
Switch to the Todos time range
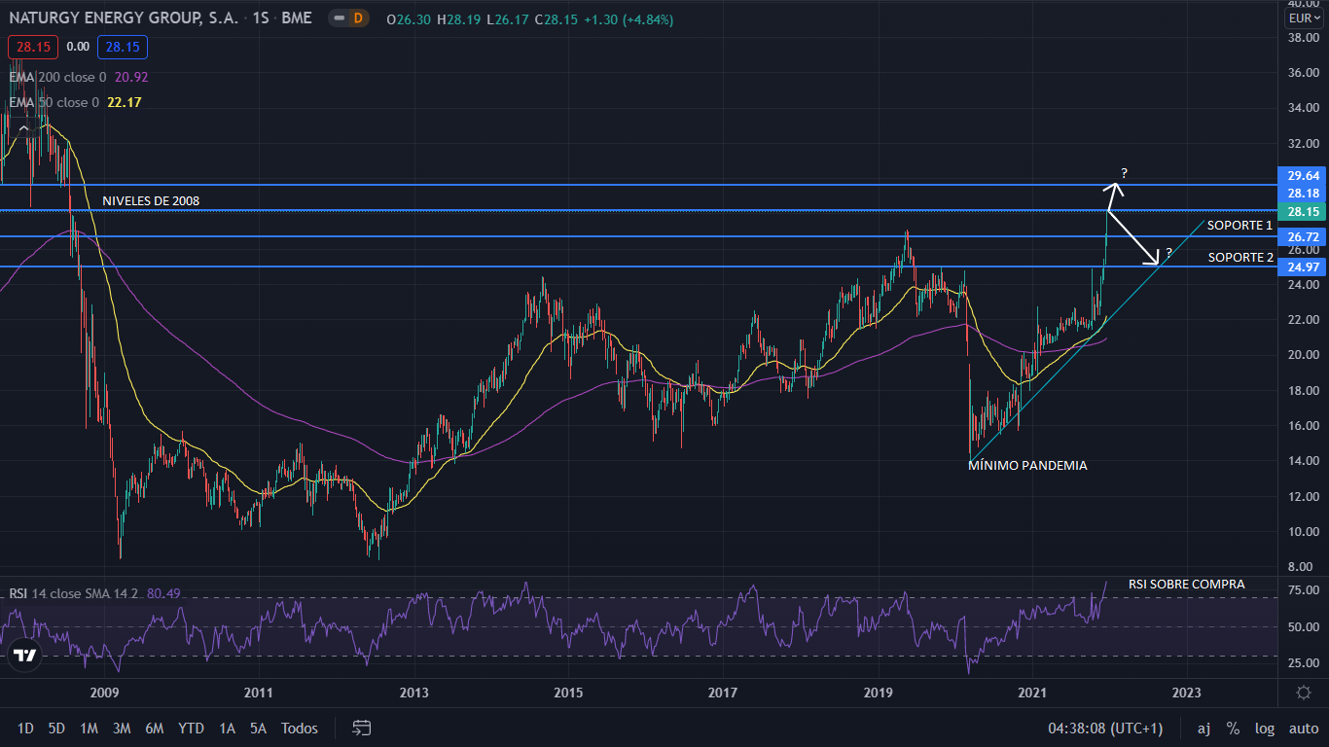tap(299, 728)
